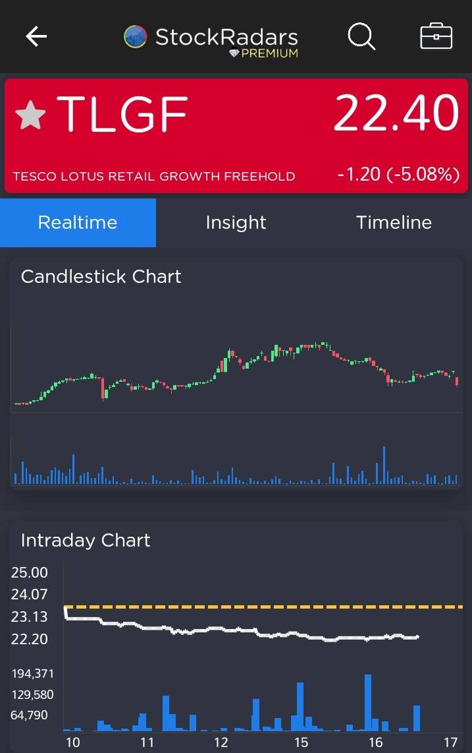Viewport: 472px width, 753px height.
Task: Click the 25.00 price axis label
Action: 30,572
